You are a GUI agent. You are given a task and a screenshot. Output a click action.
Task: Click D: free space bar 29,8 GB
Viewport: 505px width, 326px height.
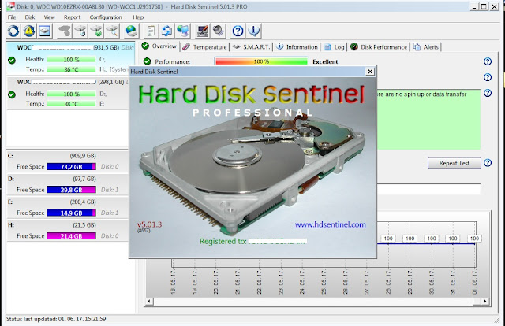click(72, 190)
